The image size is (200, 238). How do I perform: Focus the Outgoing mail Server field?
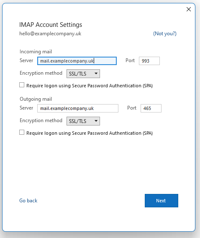[x=78, y=108]
